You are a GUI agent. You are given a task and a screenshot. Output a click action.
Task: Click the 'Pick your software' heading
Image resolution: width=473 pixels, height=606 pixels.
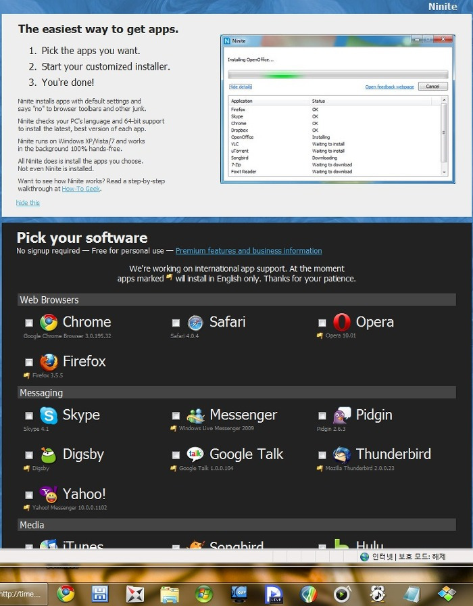[x=82, y=237]
